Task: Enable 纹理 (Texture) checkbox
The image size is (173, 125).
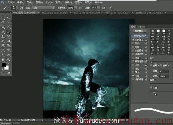Action: (133, 47)
